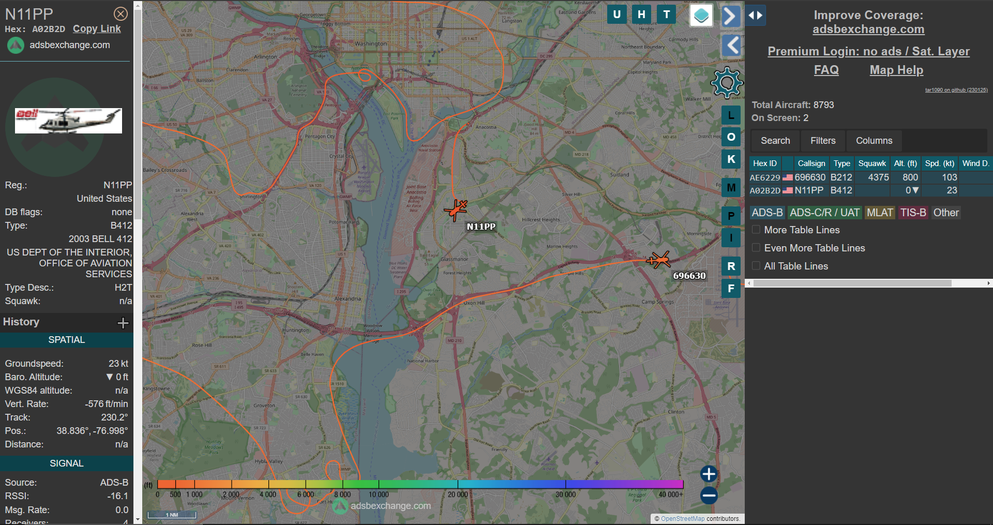Click the right-arrow button above the map

731,16
